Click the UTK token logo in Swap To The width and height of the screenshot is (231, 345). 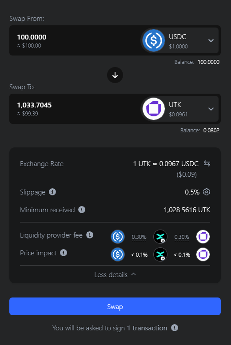point(154,109)
